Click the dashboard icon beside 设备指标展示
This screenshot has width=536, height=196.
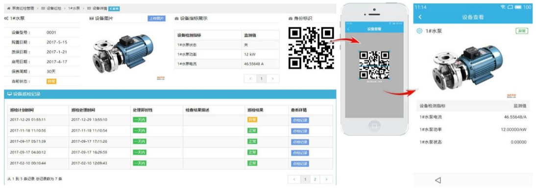click(176, 19)
